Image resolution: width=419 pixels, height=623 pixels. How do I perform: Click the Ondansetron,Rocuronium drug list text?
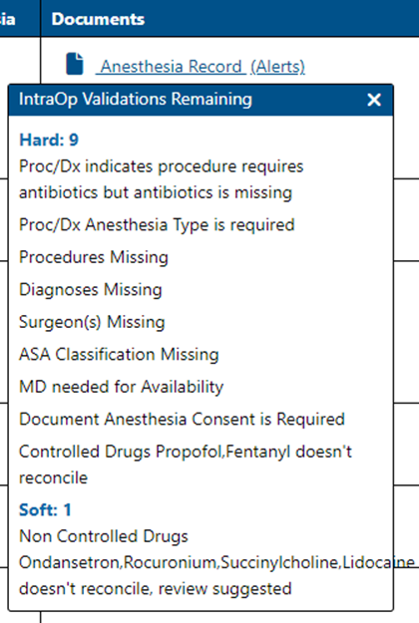point(216,562)
